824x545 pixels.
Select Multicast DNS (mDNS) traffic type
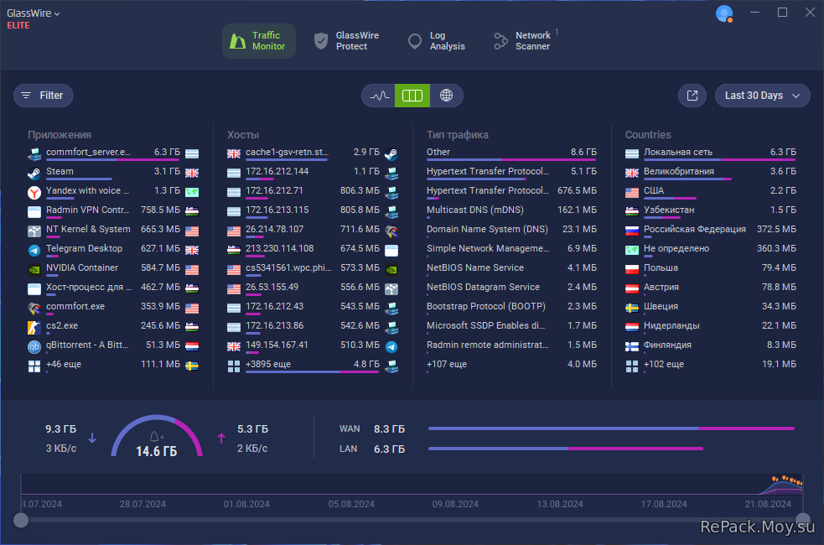[x=511, y=211]
